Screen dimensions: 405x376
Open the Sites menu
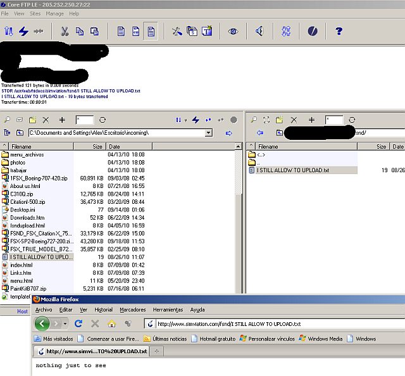[x=35, y=13]
